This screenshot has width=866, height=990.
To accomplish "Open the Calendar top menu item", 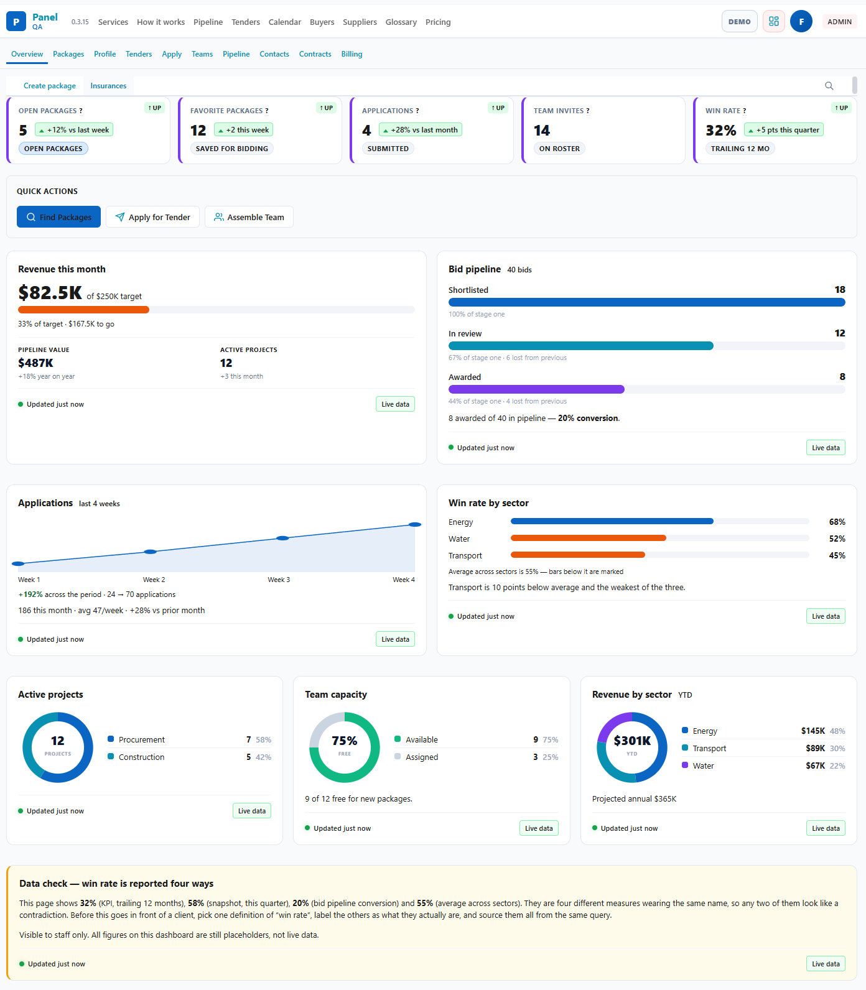I will tap(285, 22).
